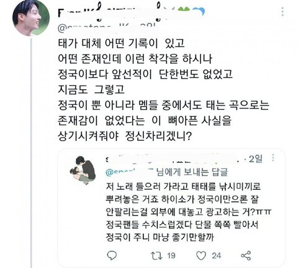Tap the retweet arrows icon
The image size is (298, 268).
pos(156,256)
